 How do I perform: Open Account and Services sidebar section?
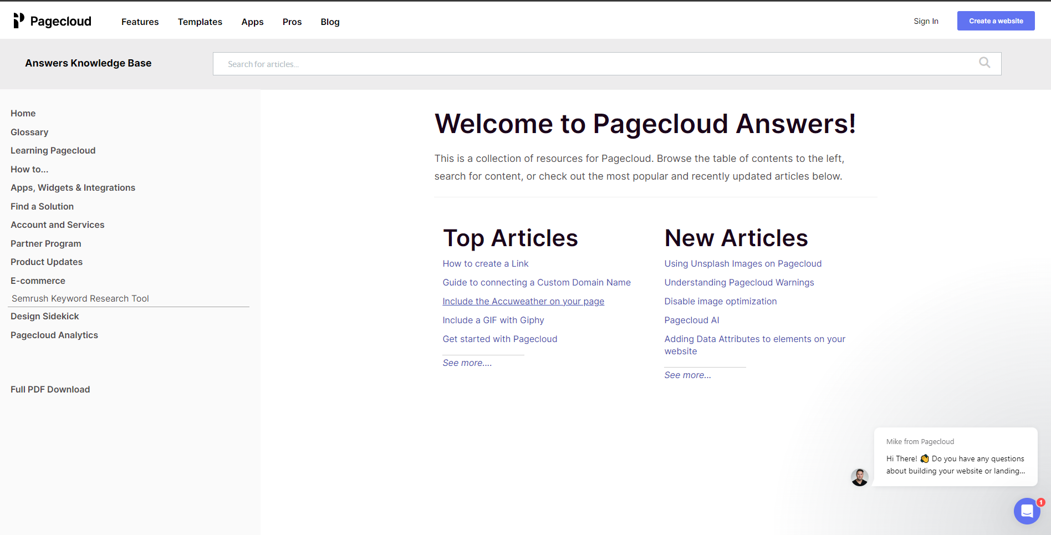[x=58, y=225]
